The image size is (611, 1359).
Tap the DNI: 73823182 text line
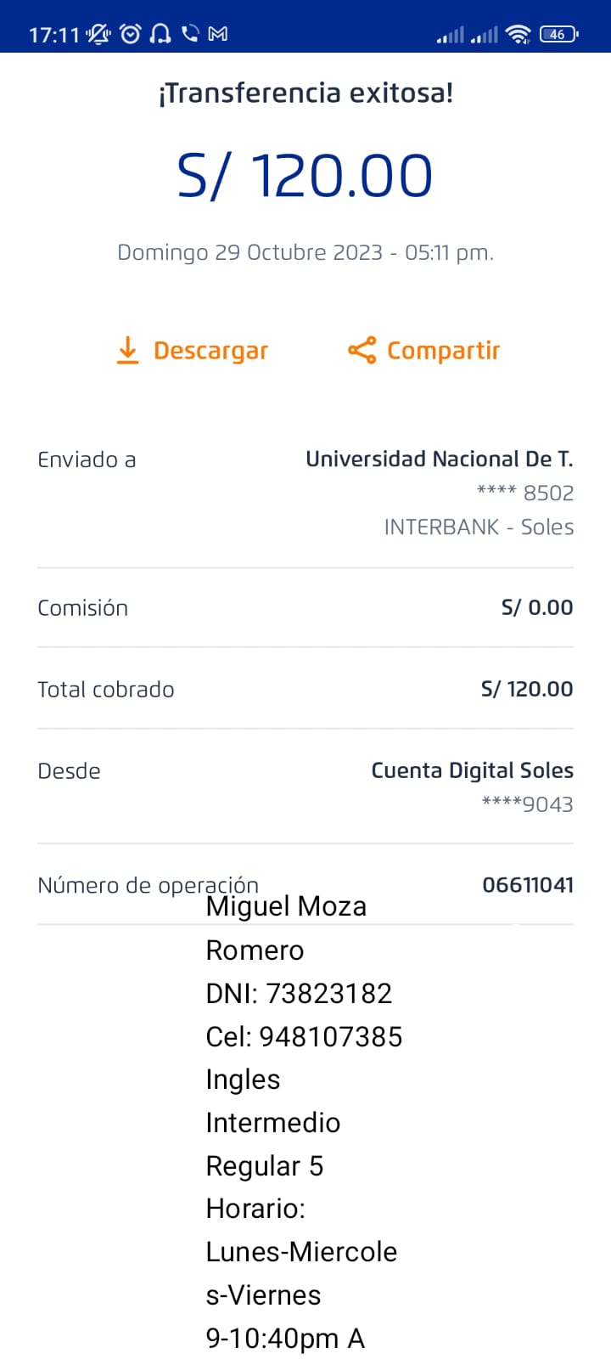[x=299, y=993]
